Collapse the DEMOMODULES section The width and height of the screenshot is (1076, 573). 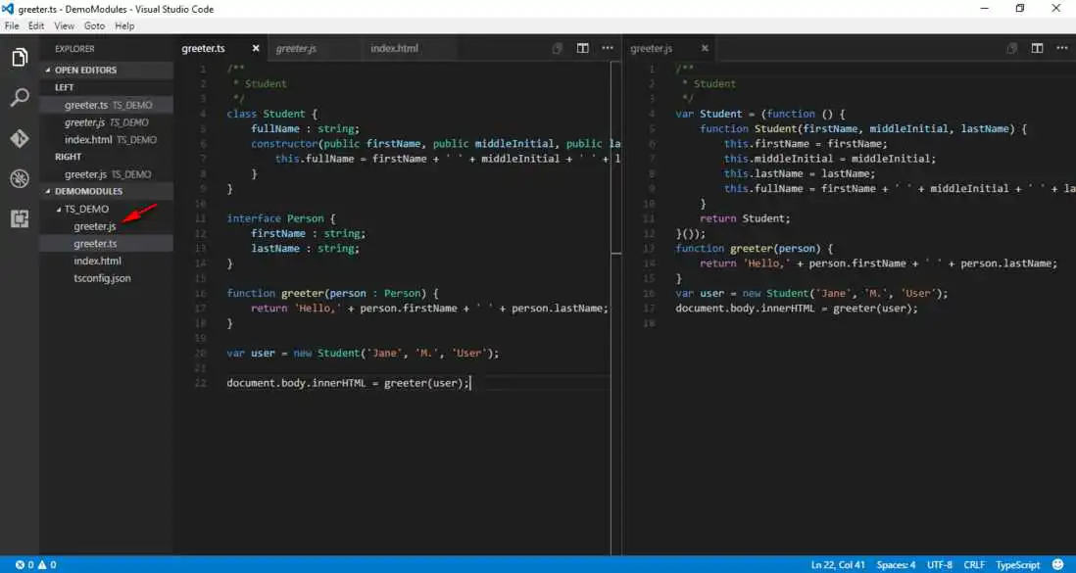click(87, 191)
